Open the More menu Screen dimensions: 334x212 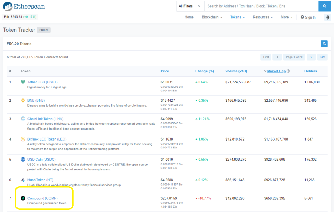tap(287, 17)
